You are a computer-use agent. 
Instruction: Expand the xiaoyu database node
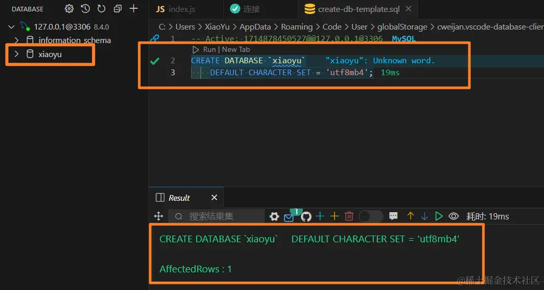16,54
